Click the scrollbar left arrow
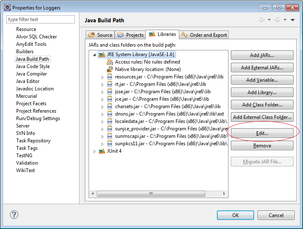Viewport: 303px width, 229px height. (x=93, y=194)
